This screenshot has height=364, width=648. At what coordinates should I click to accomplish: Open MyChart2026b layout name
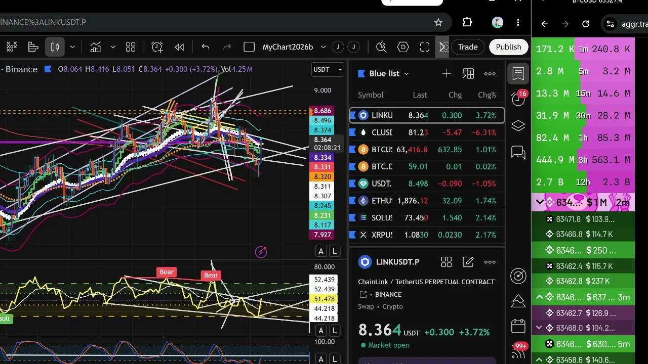coord(288,47)
